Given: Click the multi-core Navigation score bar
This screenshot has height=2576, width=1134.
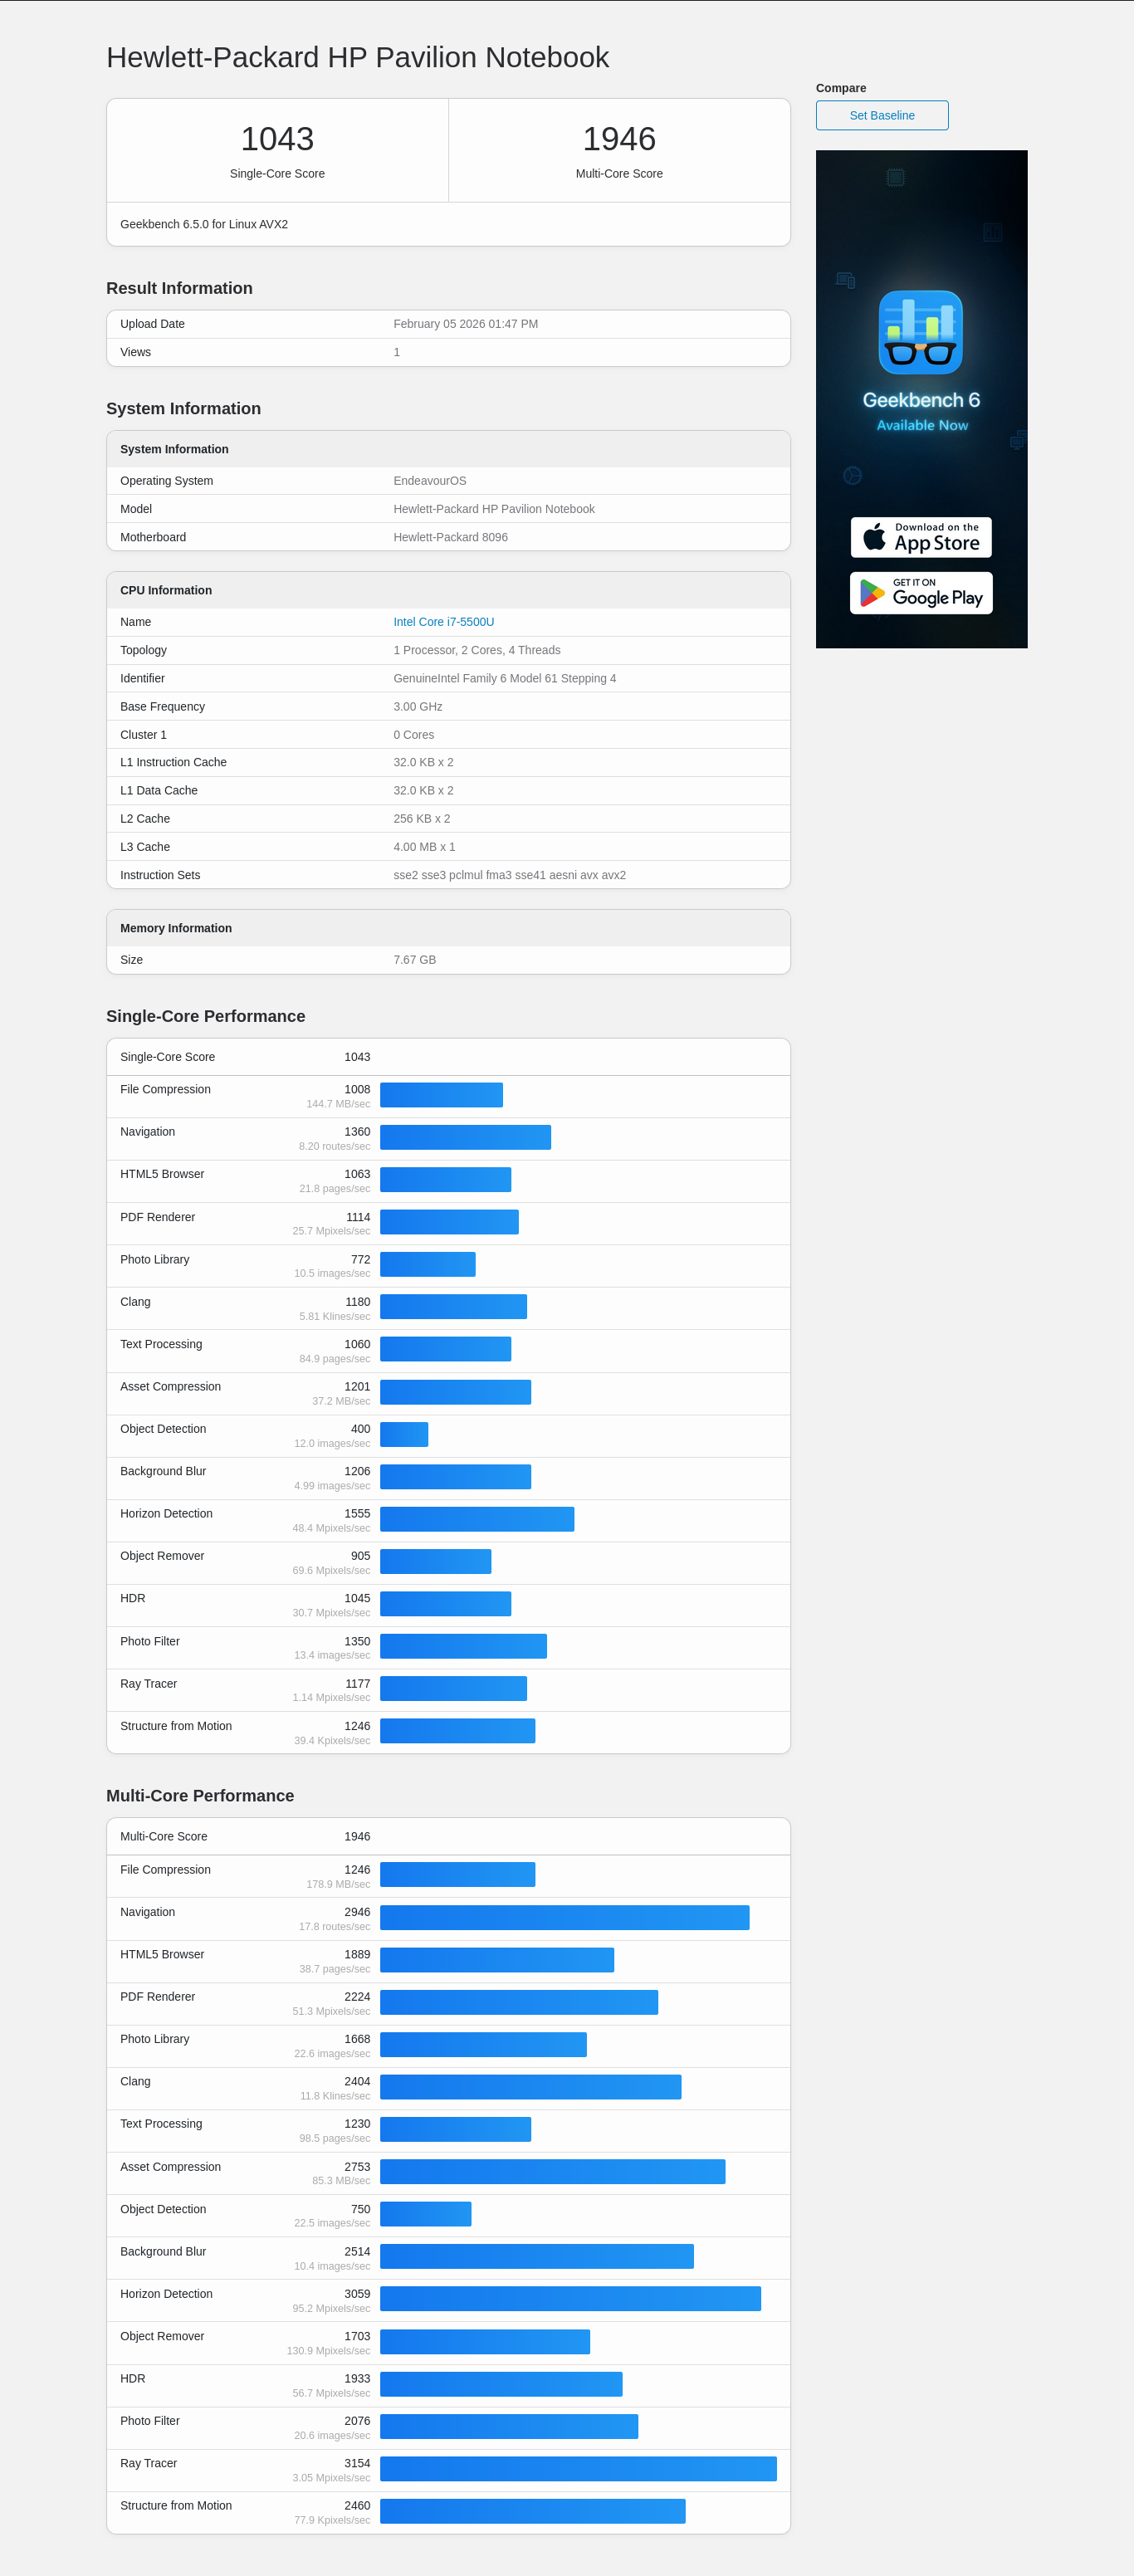Looking at the screenshot, I should [564, 1917].
